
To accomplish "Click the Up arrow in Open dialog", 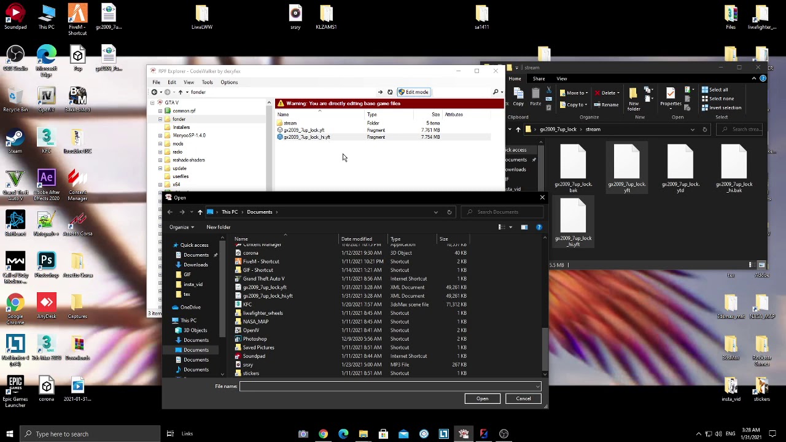I will (200, 212).
